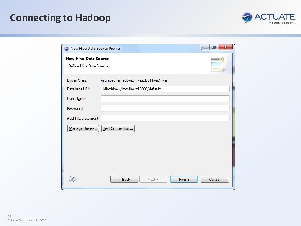Go back with the Back button
This screenshot has width=301, height=226.
pos(124,179)
